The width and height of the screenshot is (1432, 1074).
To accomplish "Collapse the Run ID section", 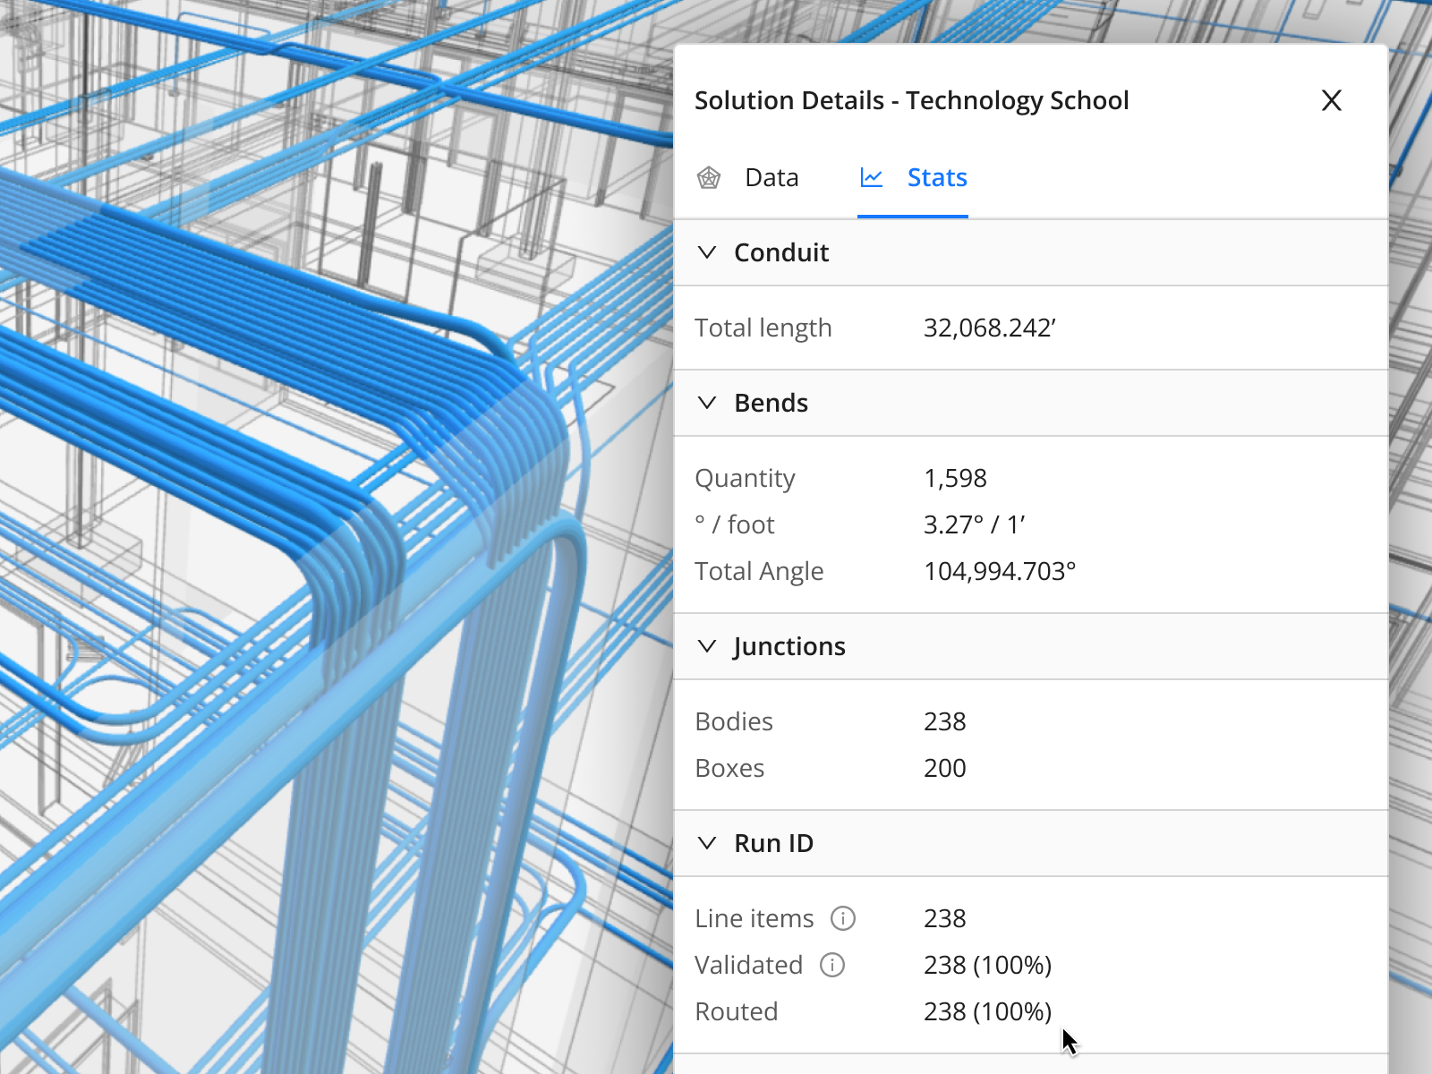I will [x=708, y=843].
